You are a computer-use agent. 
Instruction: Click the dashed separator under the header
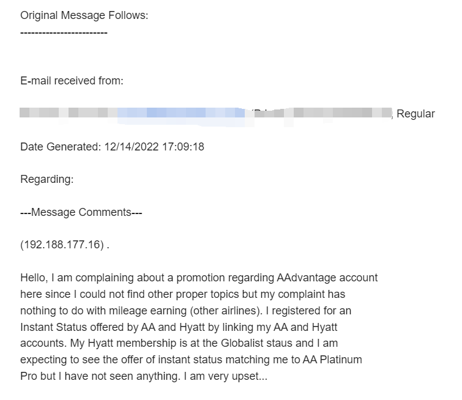[64, 31]
